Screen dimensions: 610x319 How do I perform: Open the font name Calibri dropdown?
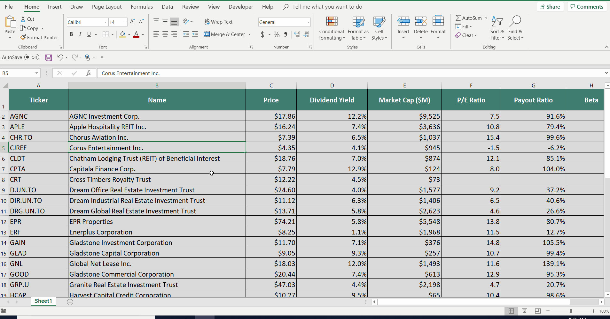106,22
